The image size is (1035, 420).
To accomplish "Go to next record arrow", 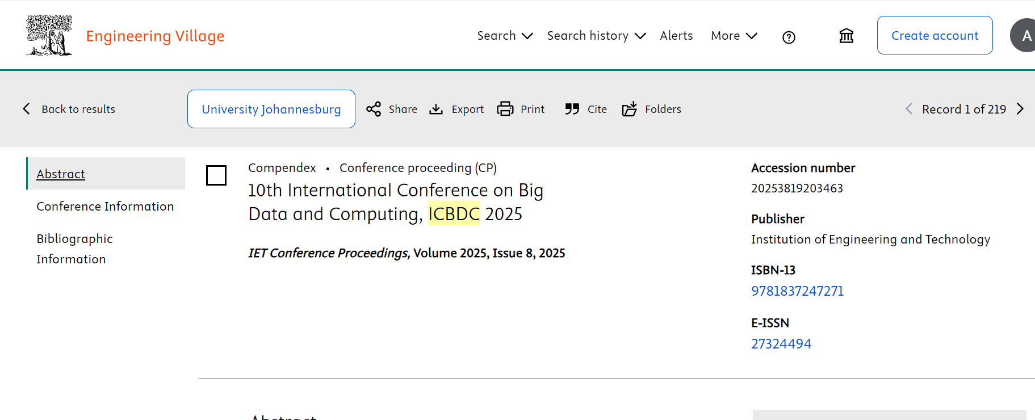I will (x=1020, y=109).
